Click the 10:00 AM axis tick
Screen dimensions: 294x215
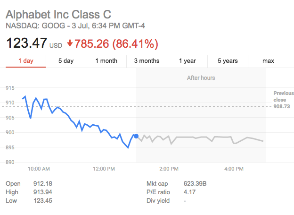point(39,169)
